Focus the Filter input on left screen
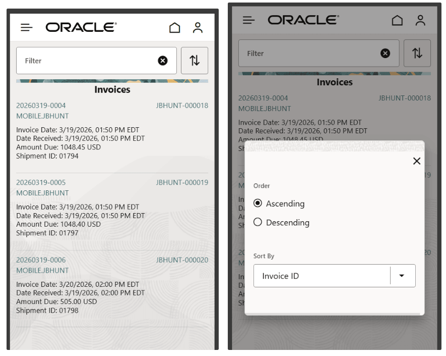 (96, 61)
